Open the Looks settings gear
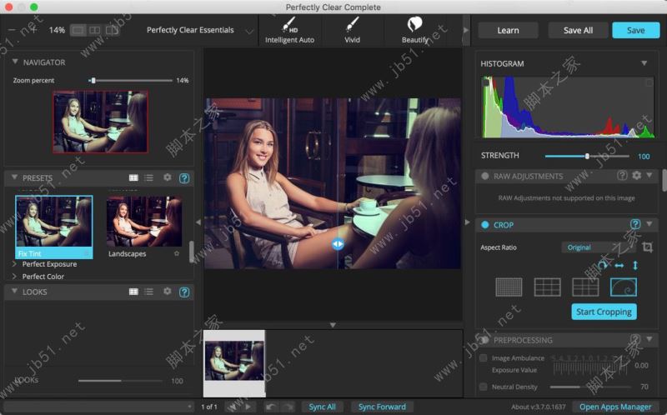This screenshot has width=667, height=415. (168, 292)
